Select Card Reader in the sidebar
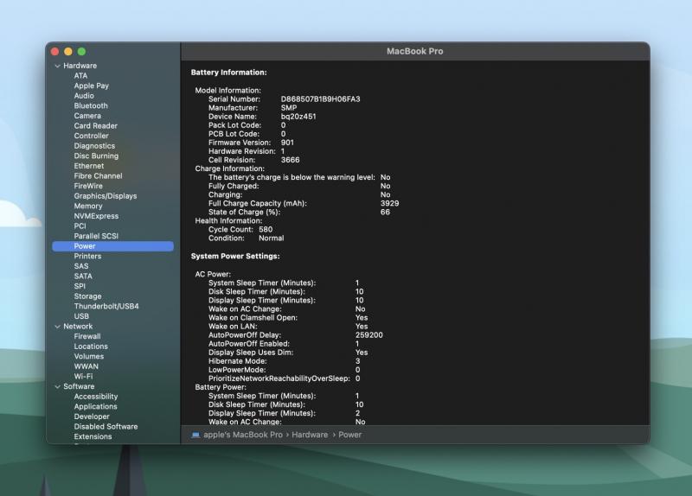The height and width of the screenshot is (496, 692). [96, 126]
